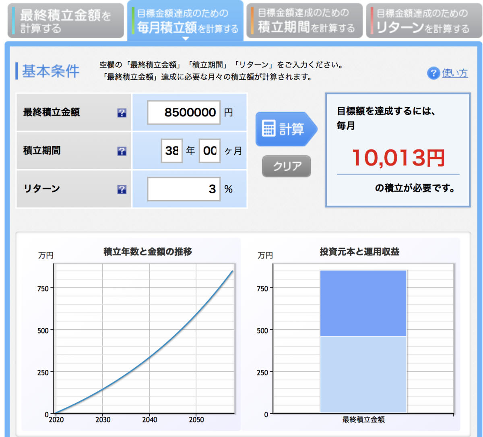
Task: Click the months field showing 00
Action: point(210,151)
